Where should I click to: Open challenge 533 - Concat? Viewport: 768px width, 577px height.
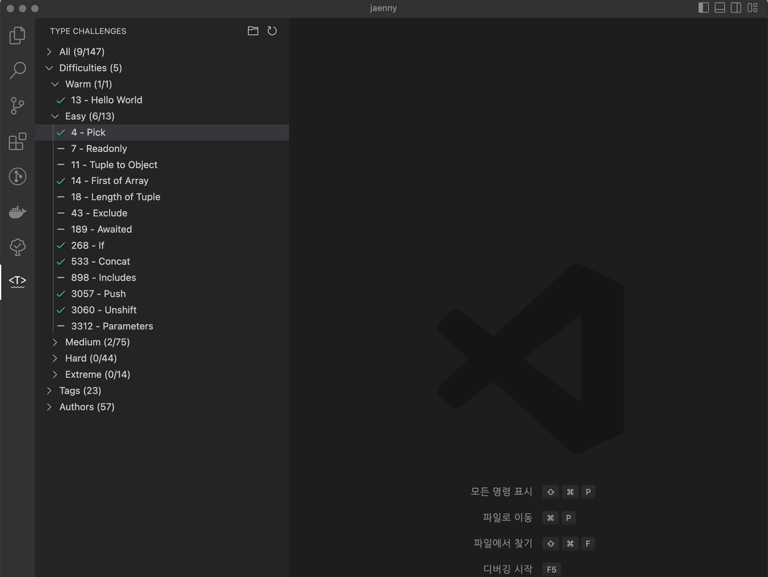[x=162, y=262]
